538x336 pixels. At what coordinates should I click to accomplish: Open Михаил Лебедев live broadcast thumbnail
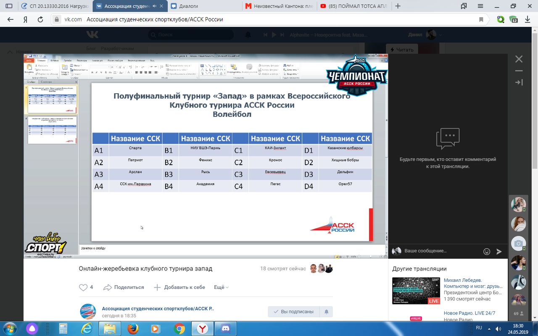416,291
